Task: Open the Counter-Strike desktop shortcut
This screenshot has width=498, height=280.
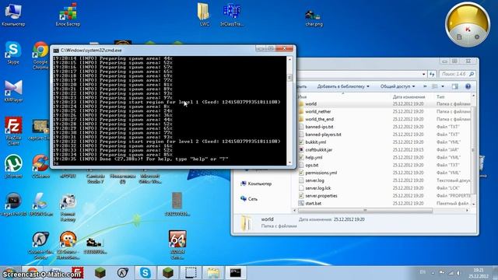Action: [40, 245]
